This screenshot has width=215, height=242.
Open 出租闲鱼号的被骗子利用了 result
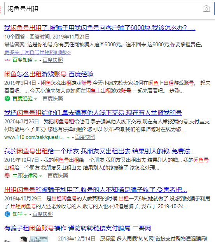[x=96, y=190]
